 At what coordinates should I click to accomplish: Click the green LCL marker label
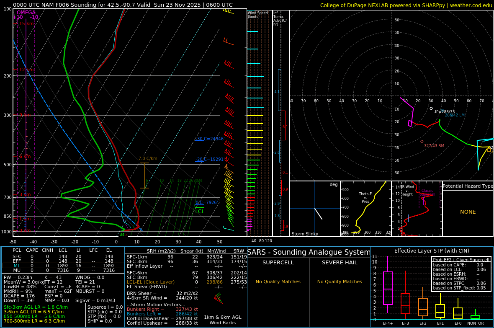pos(200,211)
